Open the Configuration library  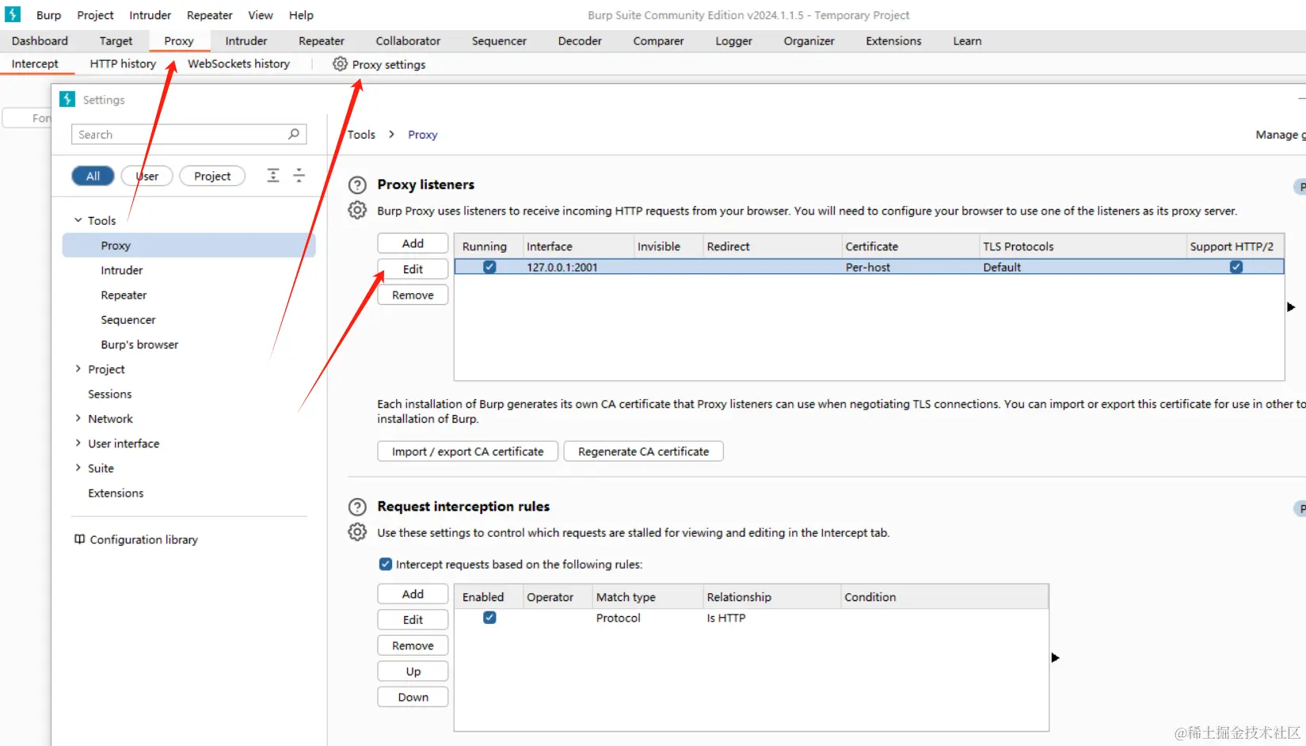tap(143, 539)
